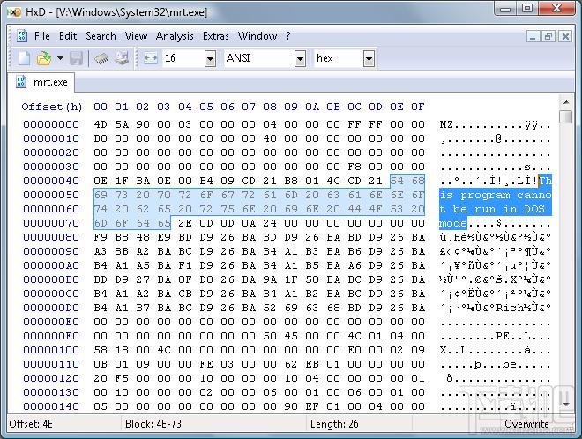Click the 'Rich' decoded text in row 000000D0
This screenshot has height=439, width=582.
[510, 308]
